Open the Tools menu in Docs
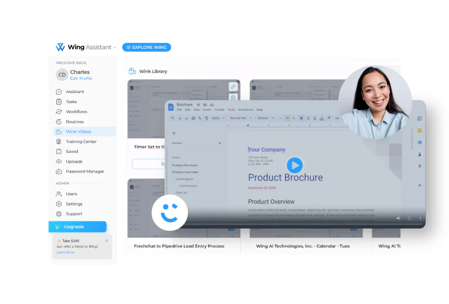The width and height of the screenshot is (449, 304). coord(231,110)
